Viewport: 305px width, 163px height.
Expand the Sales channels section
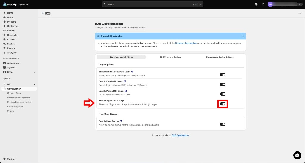tap(11, 59)
